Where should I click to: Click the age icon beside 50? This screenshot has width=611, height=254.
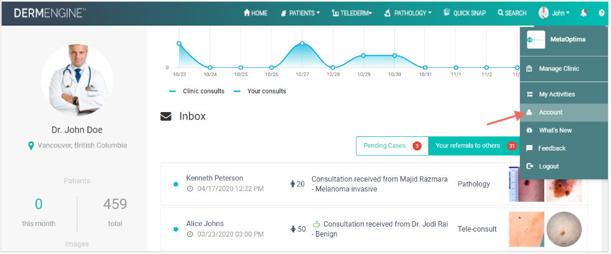293,229
